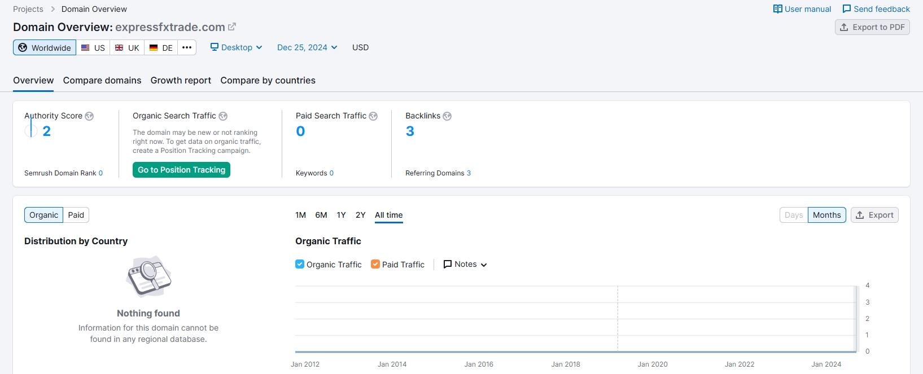Click the Jan 2020 label on the chart axis
923x374 pixels.
click(x=653, y=364)
